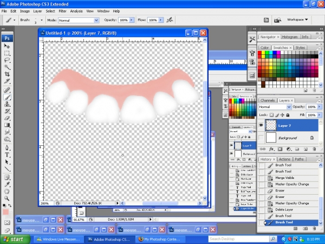The height and width of the screenshot is (244, 325).
Task: Click the Windows start button
Action: 15,240
